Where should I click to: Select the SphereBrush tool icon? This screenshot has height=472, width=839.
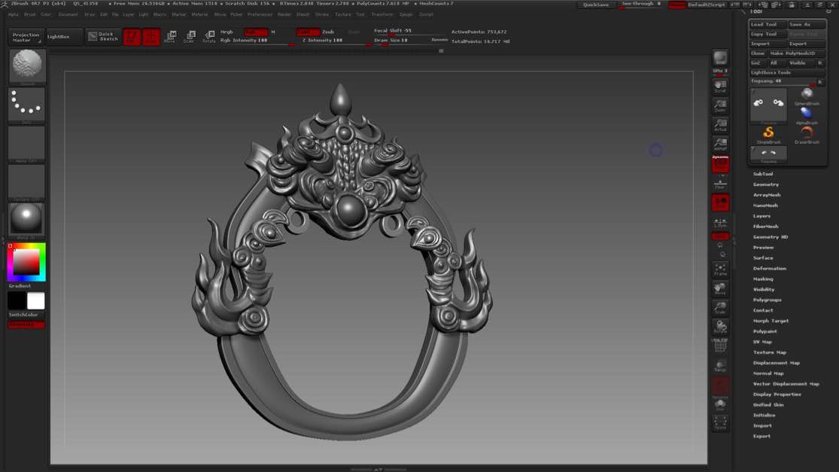807,96
